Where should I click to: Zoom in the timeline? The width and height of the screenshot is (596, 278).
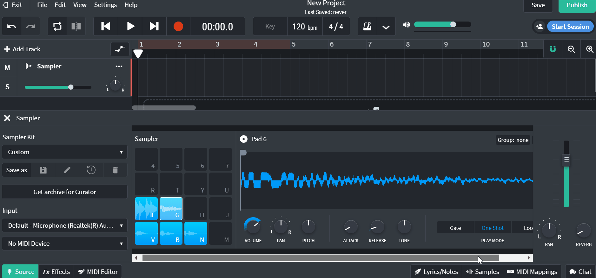[x=589, y=49]
